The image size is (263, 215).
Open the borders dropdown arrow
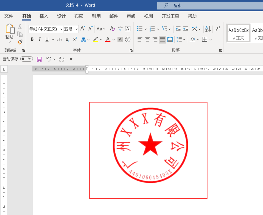coord(211,40)
